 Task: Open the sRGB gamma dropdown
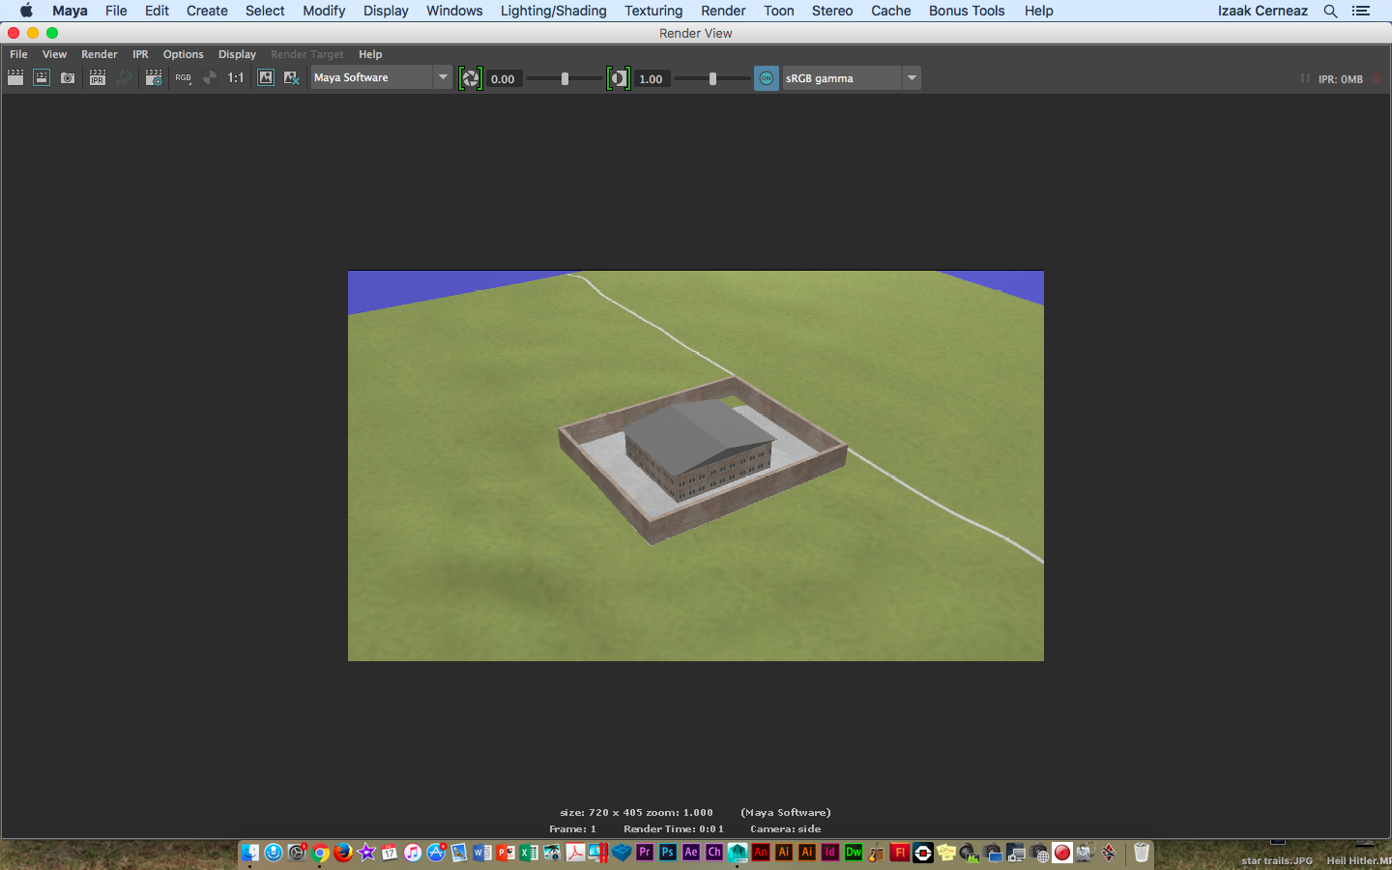tap(910, 78)
